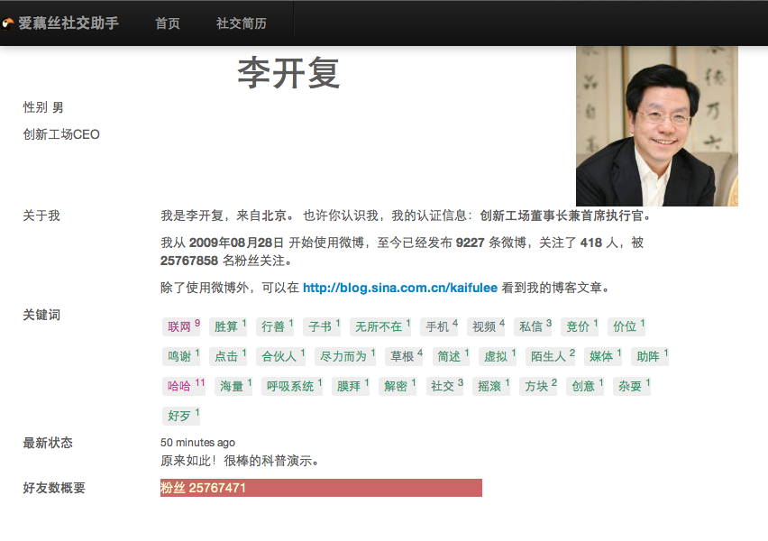Select the 胜算 keyword tag
Viewport: 768px width, 541px height.
(228, 326)
